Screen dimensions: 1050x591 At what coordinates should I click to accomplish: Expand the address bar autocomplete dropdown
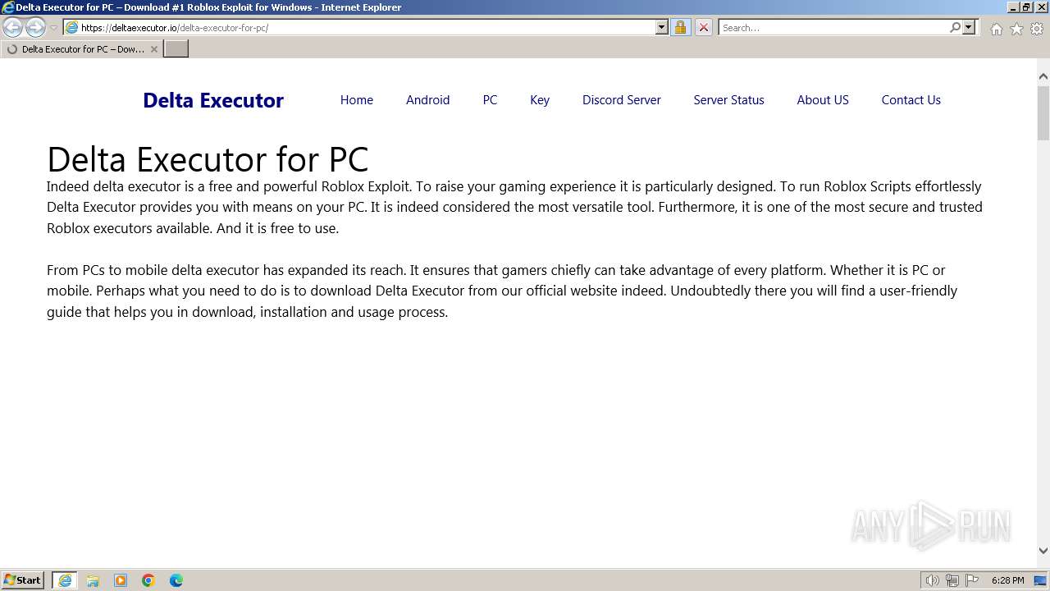[x=662, y=28]
